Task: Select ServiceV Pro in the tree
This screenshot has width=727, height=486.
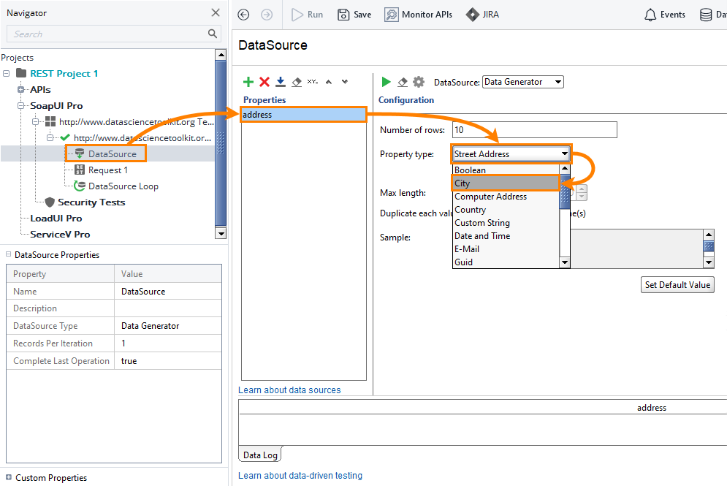Action: [60, 234]
